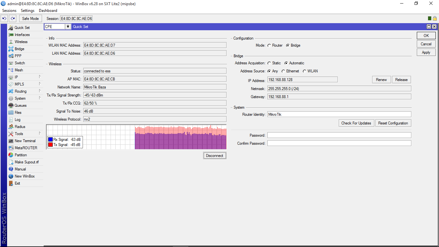Click the lock icon in toolbar
439x247 pixels.
pyautogui.click(x=435, y=19)
